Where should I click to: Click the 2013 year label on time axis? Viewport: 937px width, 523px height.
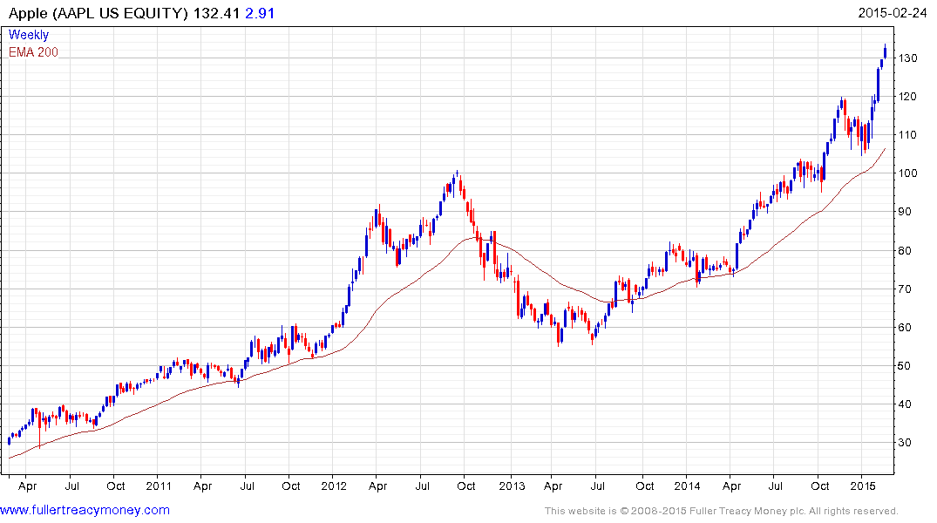(513, 486)
